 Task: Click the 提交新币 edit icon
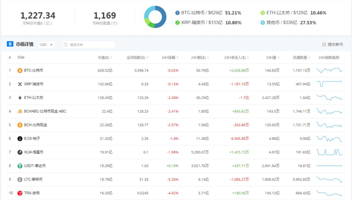pyautogui.click(x=324, y=44)
